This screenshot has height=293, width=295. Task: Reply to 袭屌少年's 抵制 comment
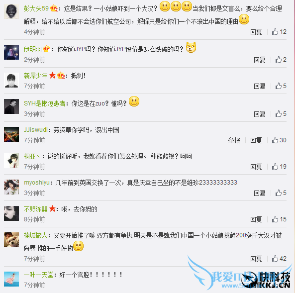[260, 86]
